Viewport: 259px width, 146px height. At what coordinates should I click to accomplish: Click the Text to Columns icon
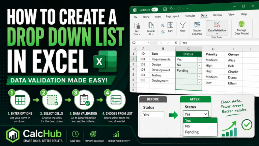click(197, 25)
